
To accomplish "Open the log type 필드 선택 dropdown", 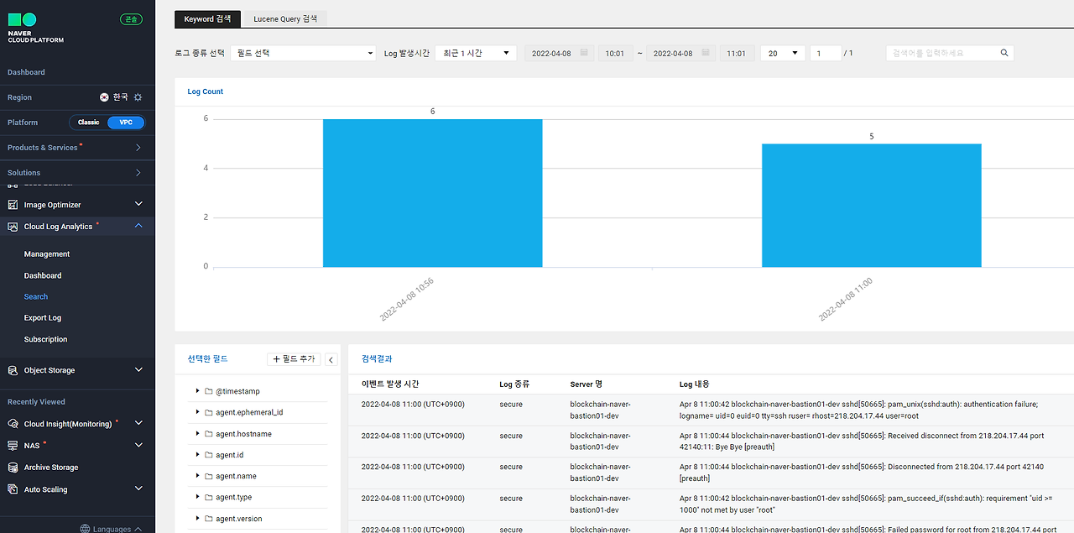I will (303, 53).
